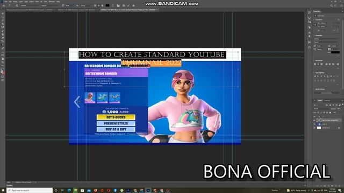Right align text in the options bar
Image resolution: width=344 pixels, height=193 pixels.
tap(102, 5)
